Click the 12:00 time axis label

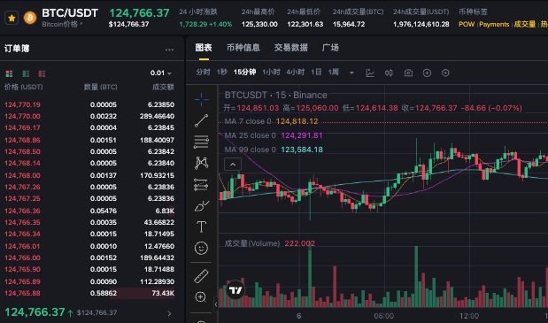[469, 316]
